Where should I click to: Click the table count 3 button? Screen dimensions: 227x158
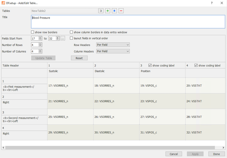[101, 11]
